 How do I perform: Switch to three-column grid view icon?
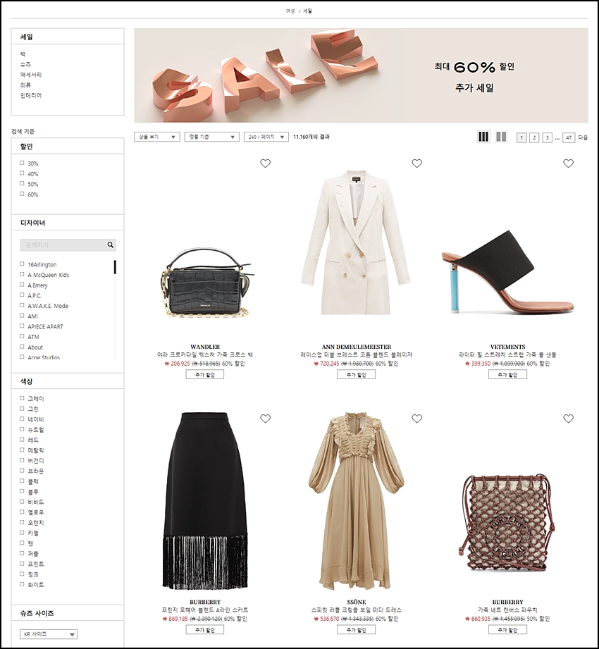click(483, 137)
